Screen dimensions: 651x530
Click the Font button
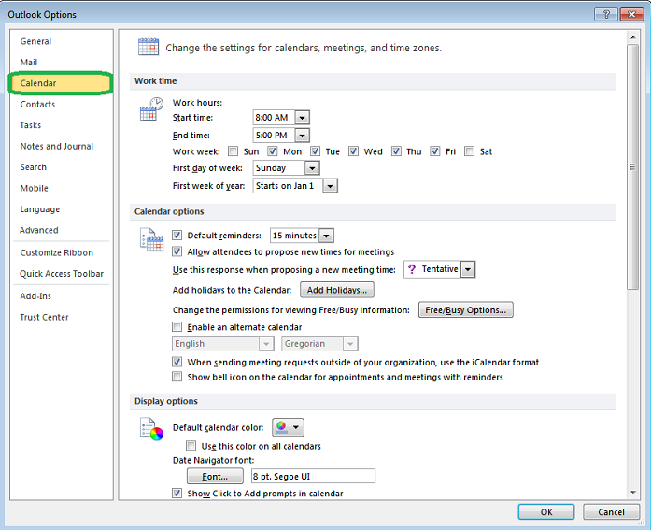(215, 477)
